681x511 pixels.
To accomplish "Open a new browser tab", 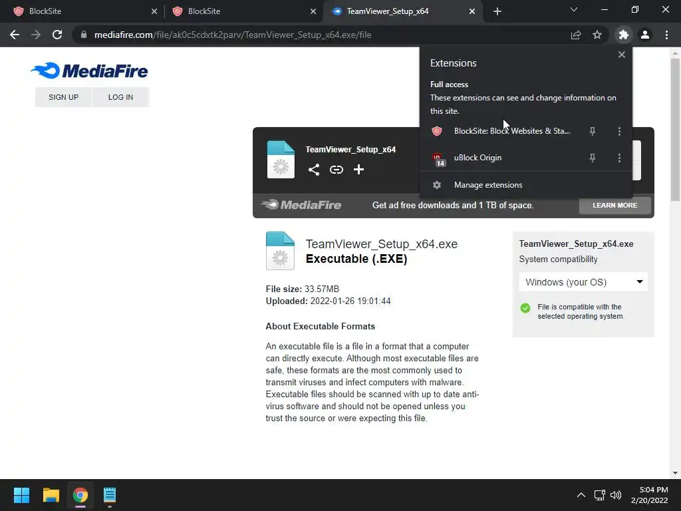I will click(x=497, y=11).
